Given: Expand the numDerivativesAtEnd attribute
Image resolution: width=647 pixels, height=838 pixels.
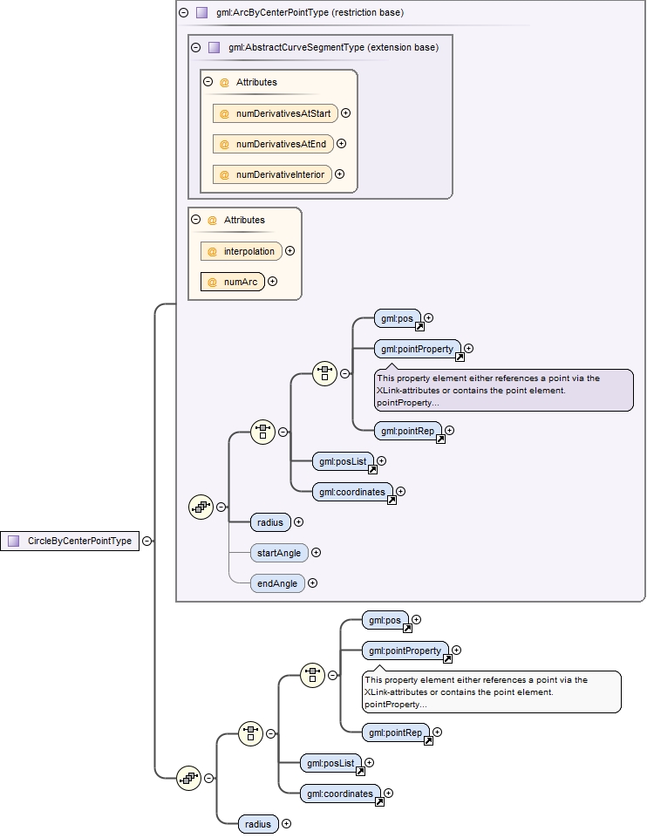Looking at the screenshot, I should [x=342, y=143].
